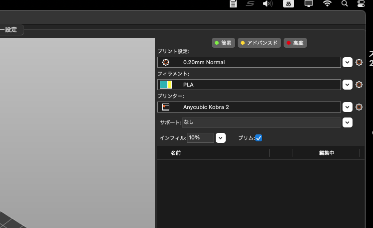
Task: Expand the プリント設定 dropdown arrow
Action: coord(348,62)
